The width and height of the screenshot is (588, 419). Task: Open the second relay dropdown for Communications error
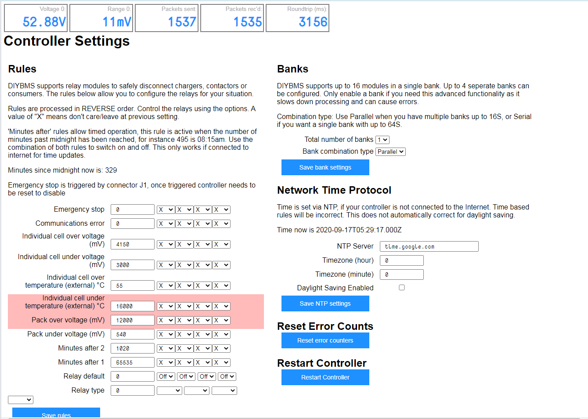click(184, 224)
